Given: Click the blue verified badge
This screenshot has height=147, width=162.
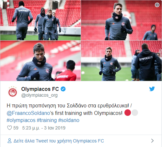Looking at the screenshot, I should (x=63, y=89).
